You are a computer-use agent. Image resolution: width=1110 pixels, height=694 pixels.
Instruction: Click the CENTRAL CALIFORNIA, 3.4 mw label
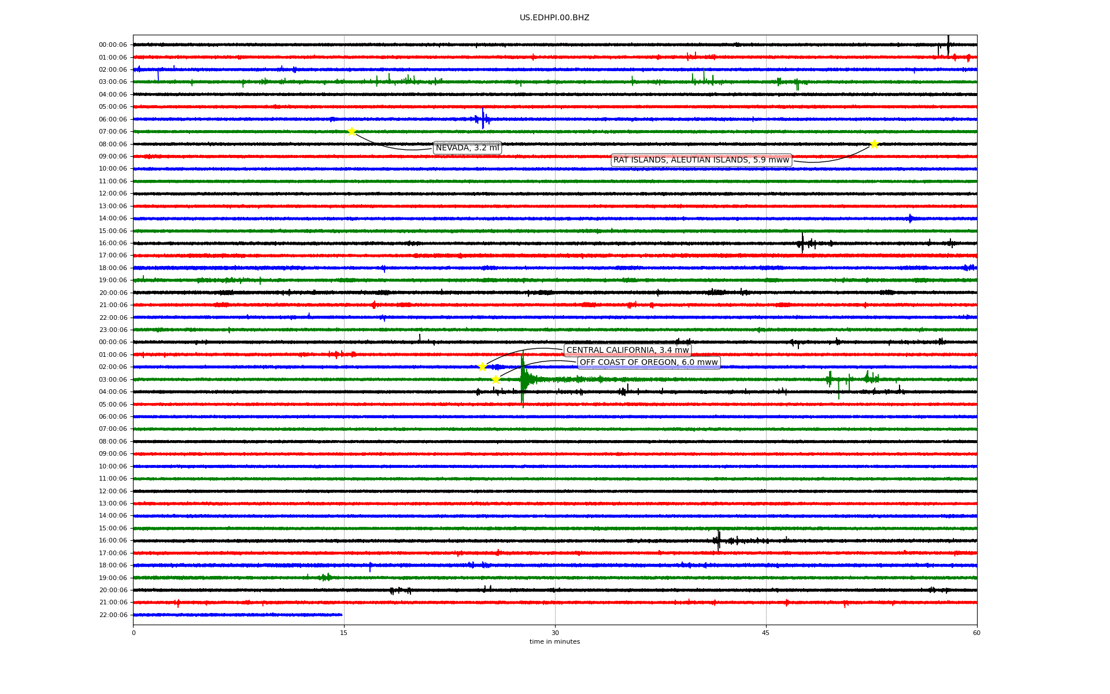pyautogui.click(x=627, y=350)
